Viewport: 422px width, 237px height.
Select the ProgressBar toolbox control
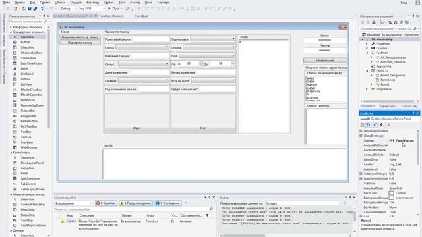[28, 116]
